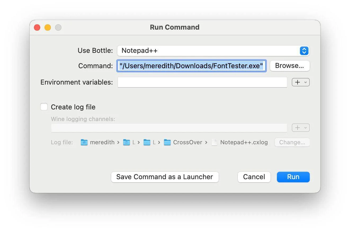Click the Wine logging channels field
The image size is (350, 232).
click(x=169, y=128)
